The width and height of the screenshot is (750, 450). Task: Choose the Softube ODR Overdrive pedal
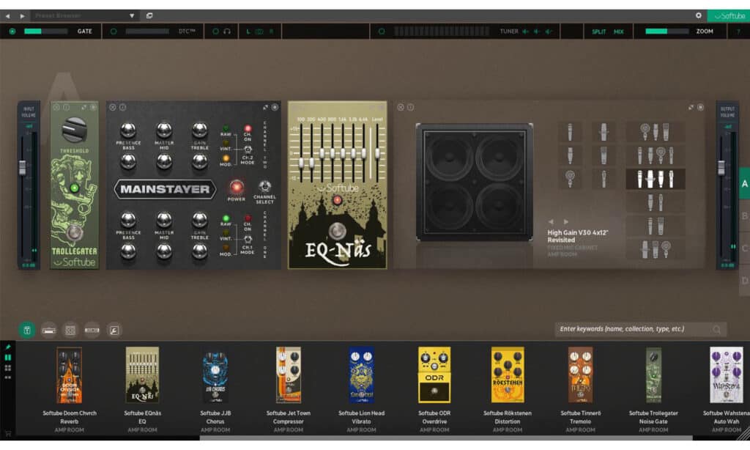click(434, 375)
